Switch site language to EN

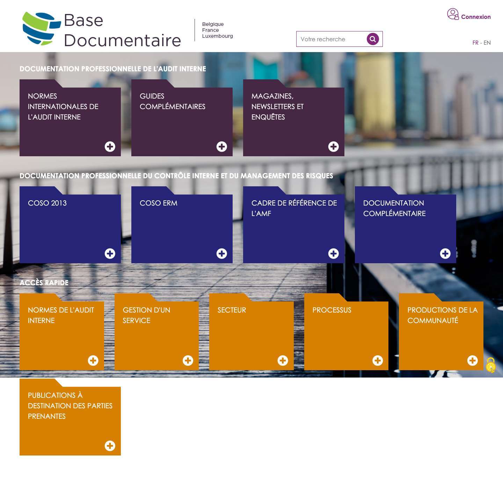coord(487,43)
